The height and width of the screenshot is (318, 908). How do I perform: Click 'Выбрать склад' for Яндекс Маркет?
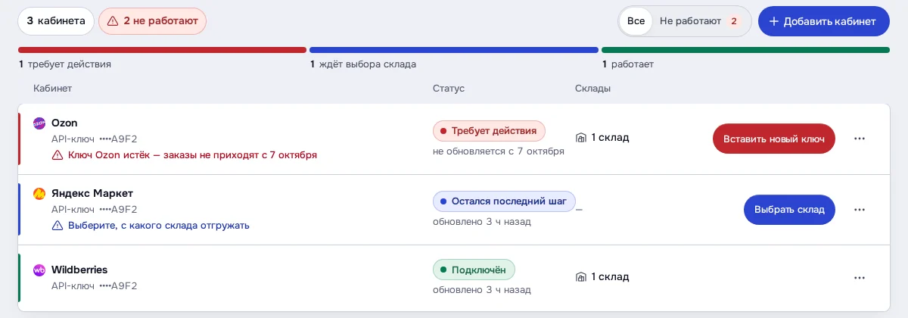click(x=790, y=210)
